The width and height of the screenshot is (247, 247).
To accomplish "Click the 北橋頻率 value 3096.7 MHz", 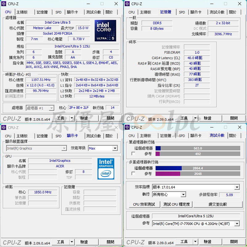I will (223, 34).
